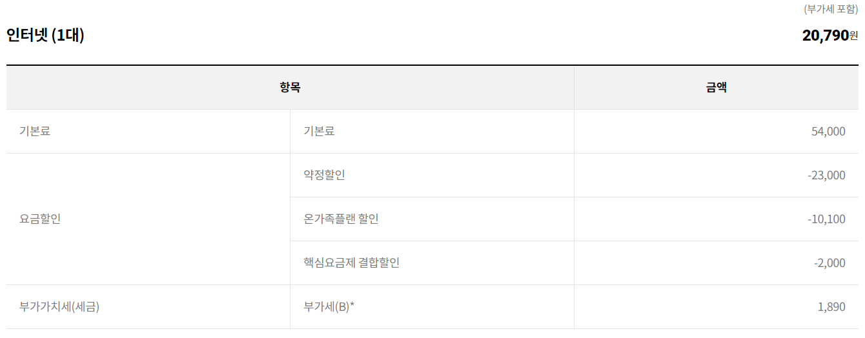Select the -10,100 discount amount

click(826, 219)
